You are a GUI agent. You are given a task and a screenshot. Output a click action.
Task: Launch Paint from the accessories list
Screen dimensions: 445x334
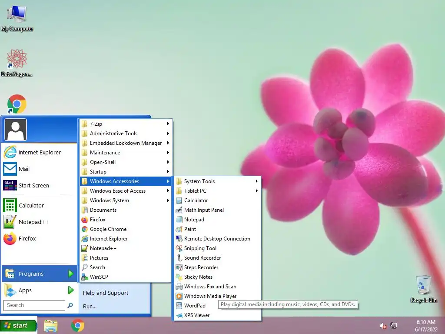217,229
